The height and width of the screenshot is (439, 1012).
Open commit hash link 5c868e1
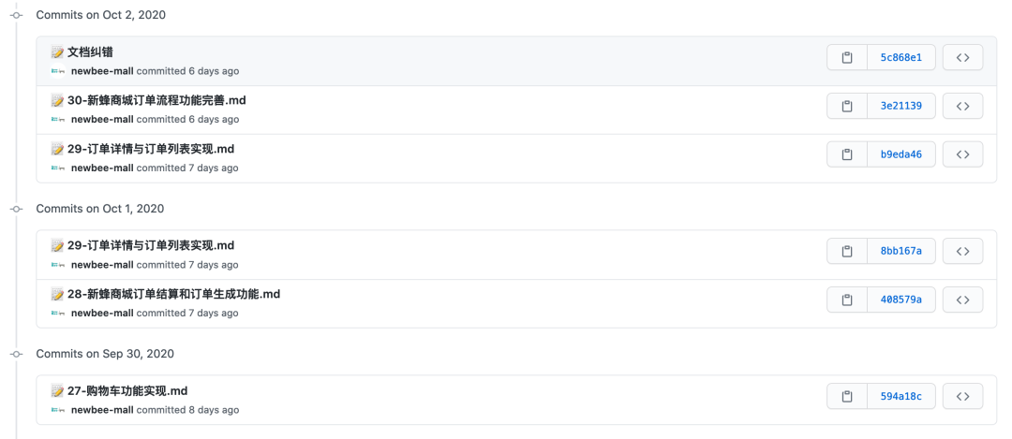click(901, 57)
